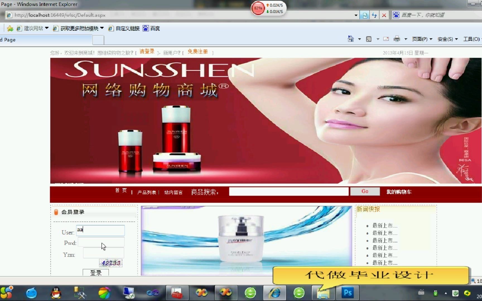Open the remote desktop monitor taskbar icon
Viewport: 482px width, 301px height.
click(x=129, y=293)
